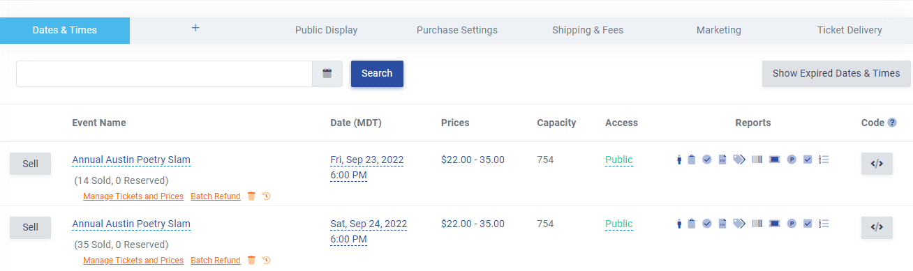
Task: Click history clock icon for Sep 24 event
Action: pos(266,261)
